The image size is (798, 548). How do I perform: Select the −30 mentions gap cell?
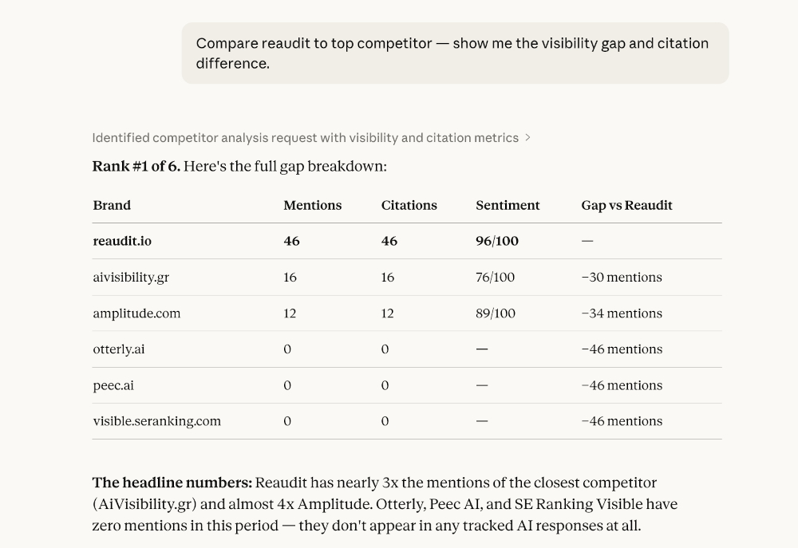[x=622, y=277]
